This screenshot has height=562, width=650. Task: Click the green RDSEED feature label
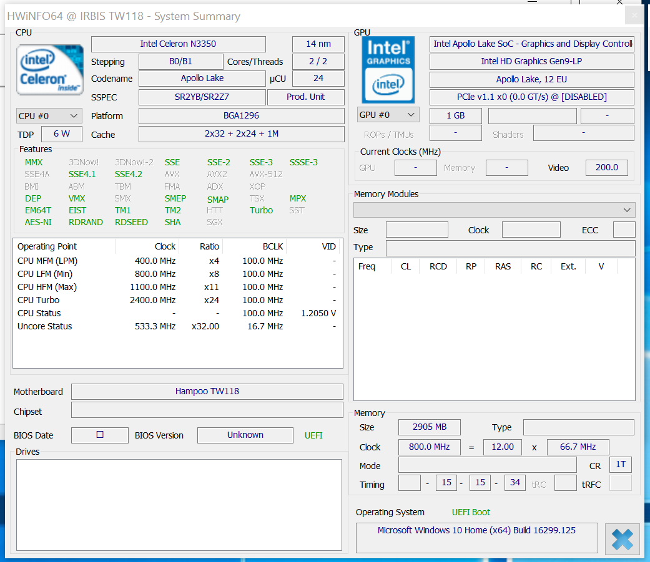[x=131, y=223]
